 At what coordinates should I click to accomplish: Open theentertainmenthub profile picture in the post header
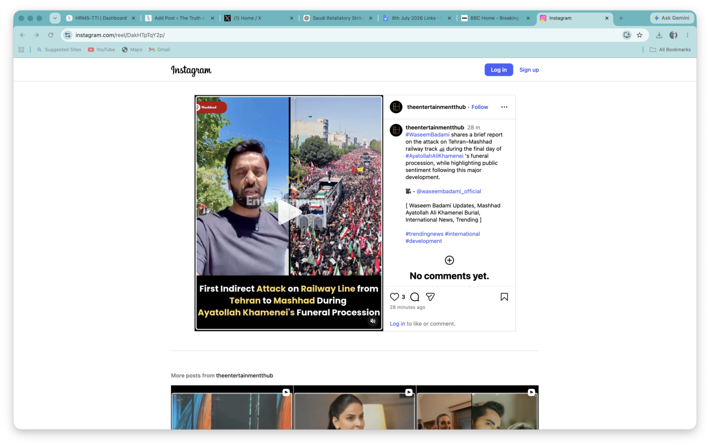point(396,107)
